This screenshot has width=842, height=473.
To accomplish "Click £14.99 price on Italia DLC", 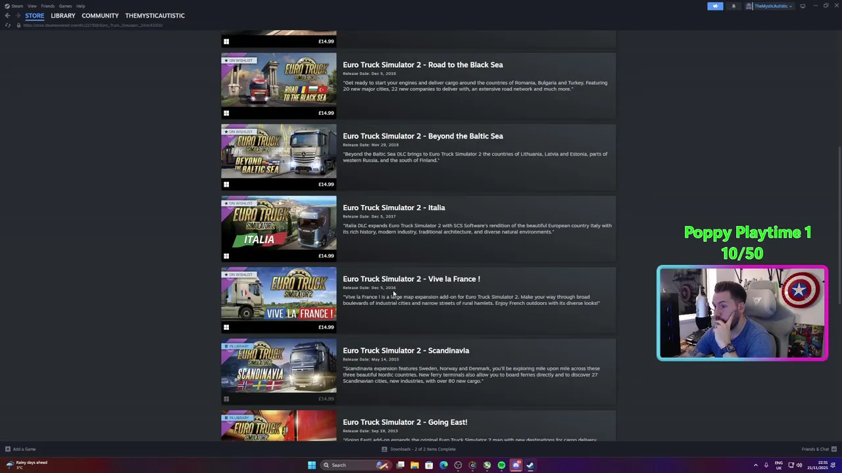I will point(326,256).
